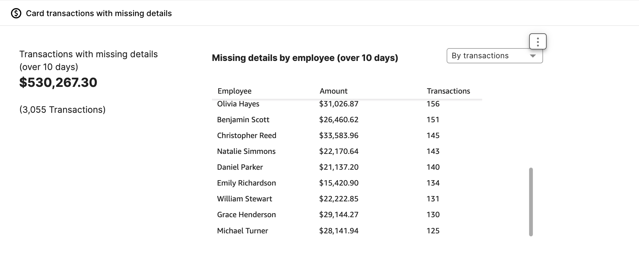Click the Daniel Parker employee name
Viewport: 639px width, 264px height.
[240, 167]
